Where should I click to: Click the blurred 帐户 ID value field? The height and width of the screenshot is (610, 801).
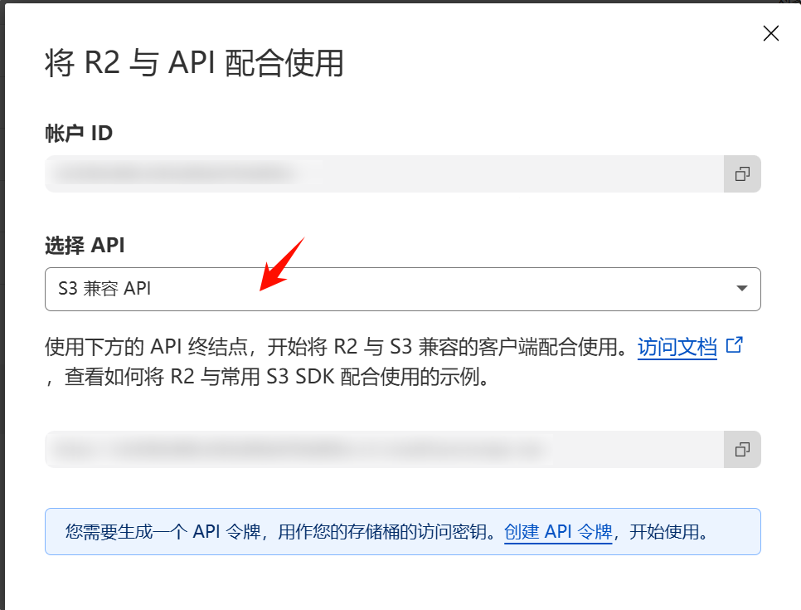click(383, 173)
